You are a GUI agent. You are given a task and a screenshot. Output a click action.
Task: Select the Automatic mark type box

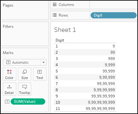(25, 62)
